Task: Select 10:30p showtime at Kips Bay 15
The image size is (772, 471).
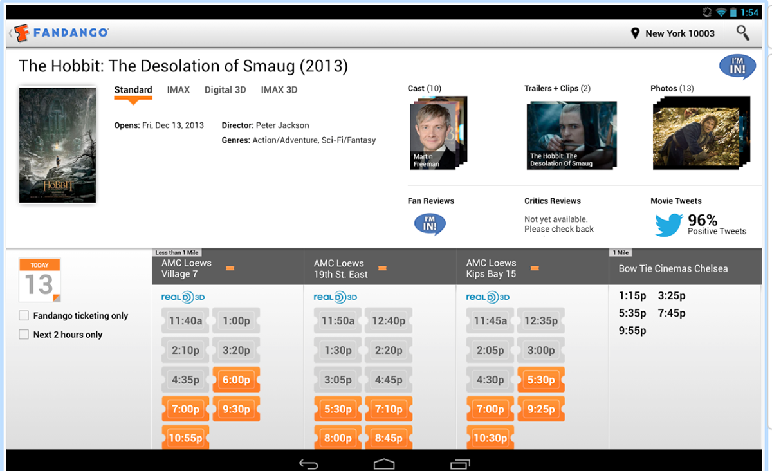Action: [x=490, y=438]
